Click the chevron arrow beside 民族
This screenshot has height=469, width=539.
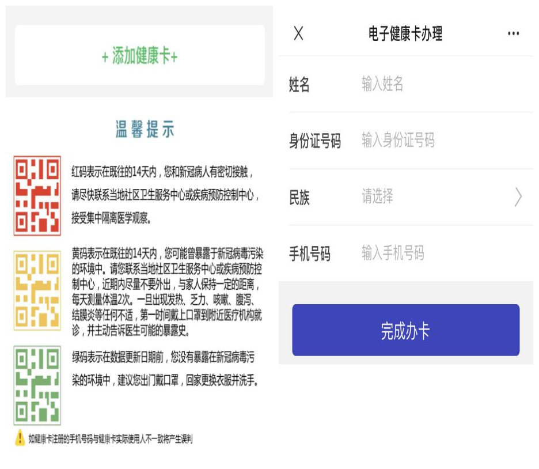[518, 197]
